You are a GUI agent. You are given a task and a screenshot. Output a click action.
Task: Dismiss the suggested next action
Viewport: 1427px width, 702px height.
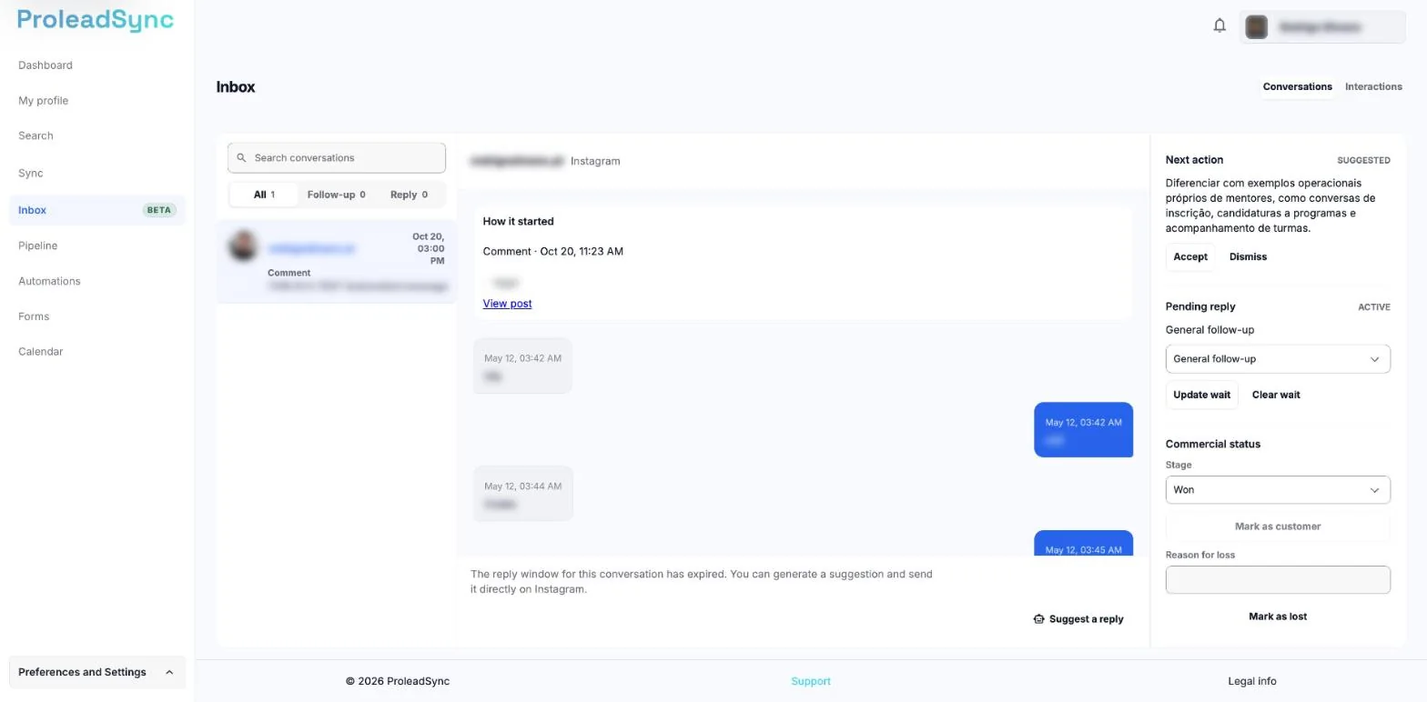pyautogui.click(x=1248, y=257)
